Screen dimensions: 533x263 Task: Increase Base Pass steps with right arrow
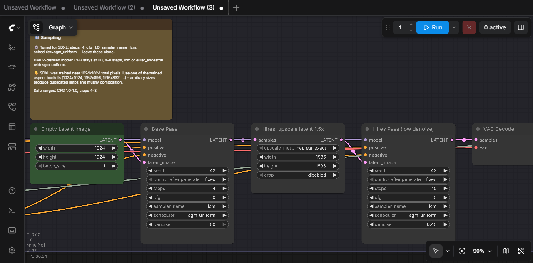tap(224, 188)
